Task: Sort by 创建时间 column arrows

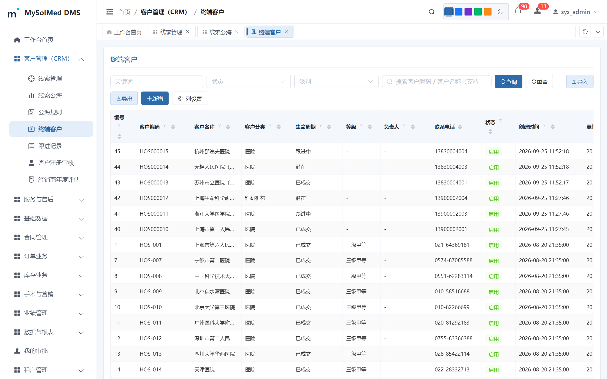Action: click(x=552, y=127)
